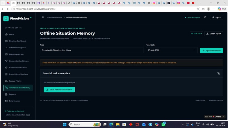Viewport: 228px width, 128px height.
Task: Click the Area input field
Action: (x=92, y=50)
